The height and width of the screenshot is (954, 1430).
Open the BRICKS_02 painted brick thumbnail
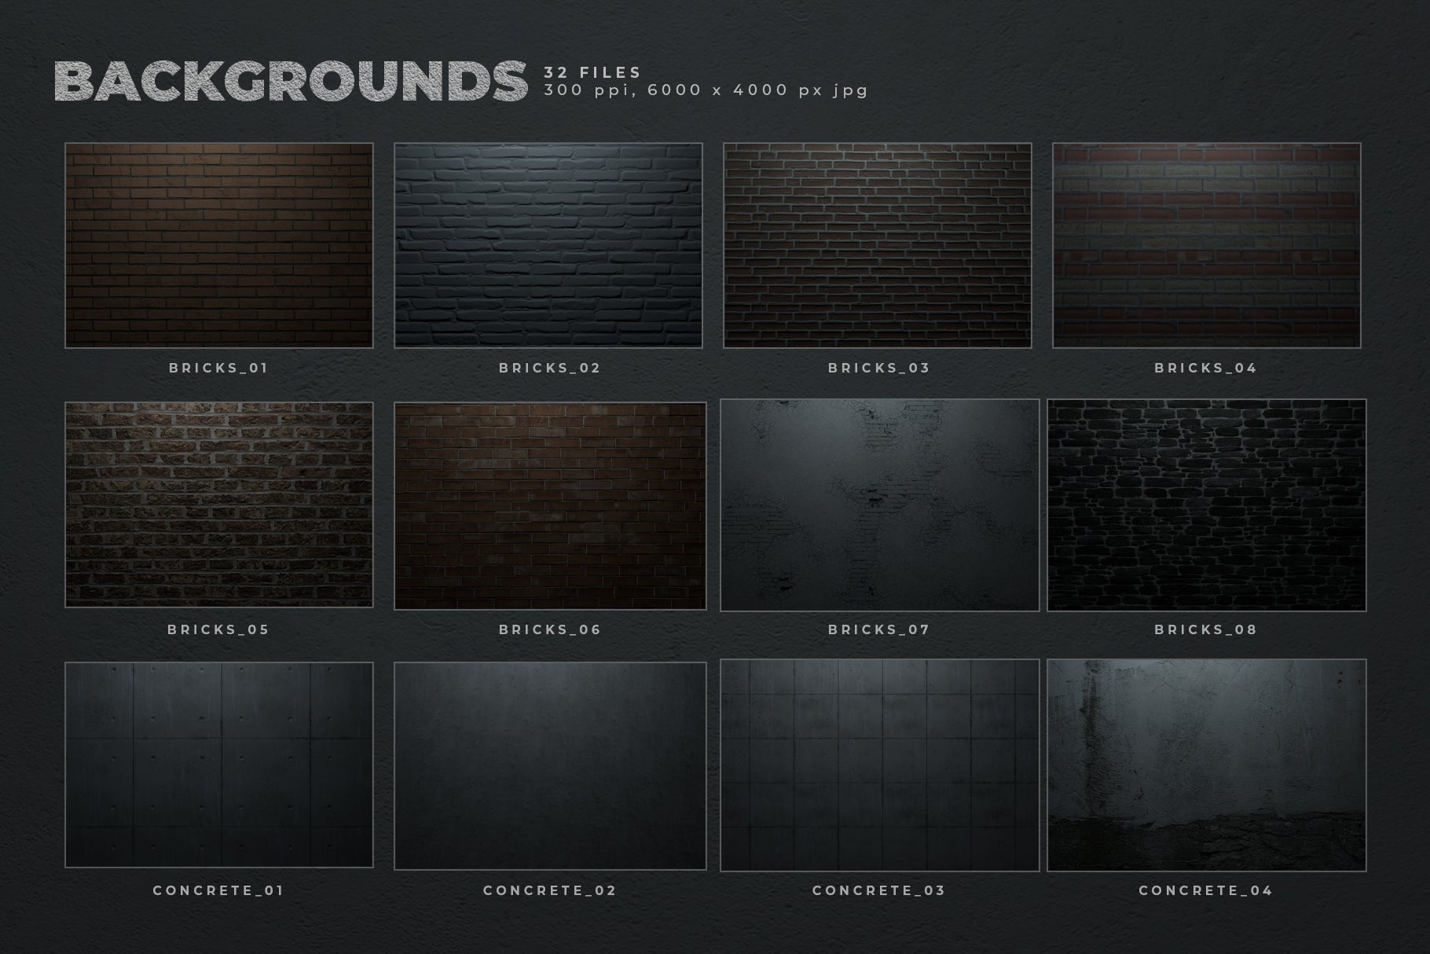pyautogui.click(x=548, y=245)
